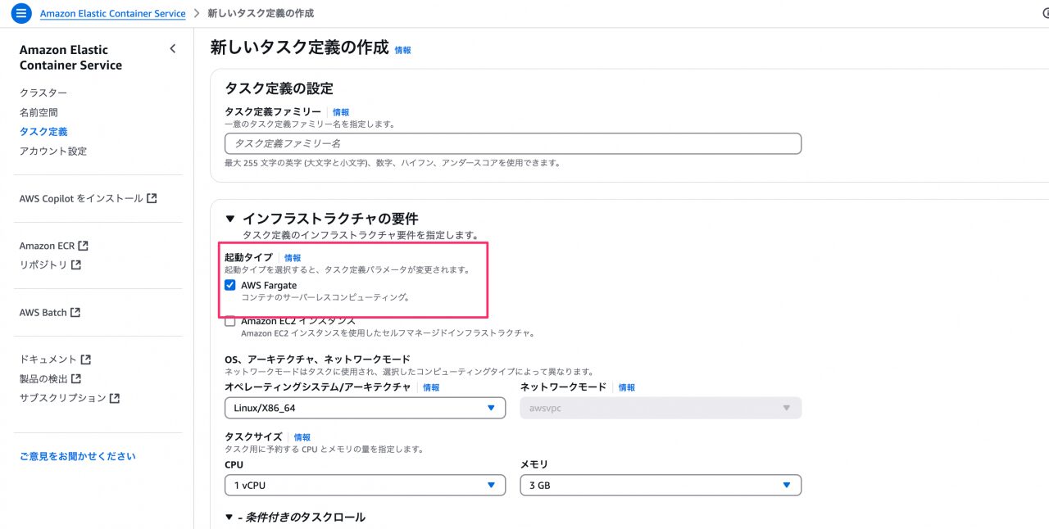Open the オペレーティングシステム/アーキテクチャ dropdown

[x=365, y=408]
